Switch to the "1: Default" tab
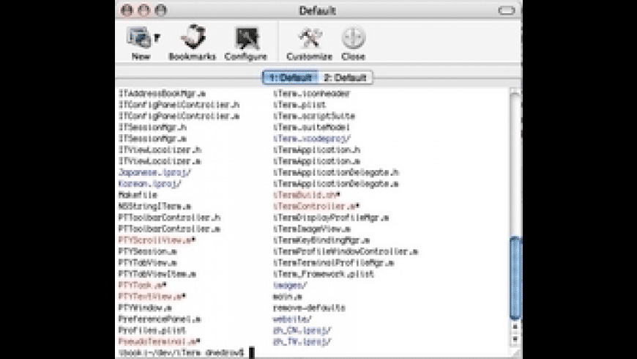 291,77
